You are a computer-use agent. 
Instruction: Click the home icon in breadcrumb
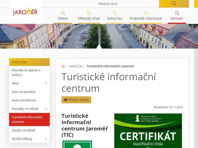(63, 66)
